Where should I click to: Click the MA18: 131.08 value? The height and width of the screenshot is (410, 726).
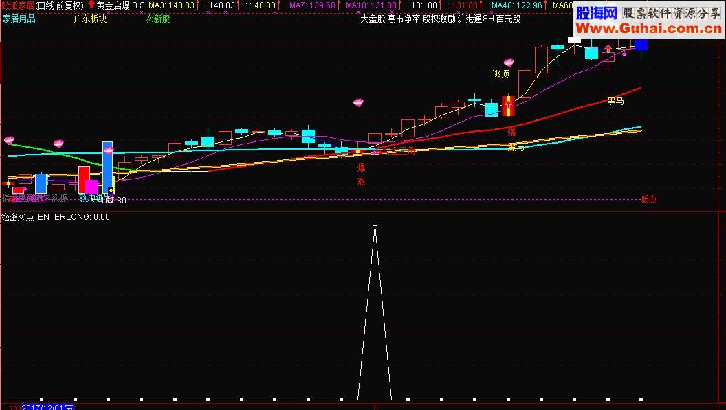[371, 5]
